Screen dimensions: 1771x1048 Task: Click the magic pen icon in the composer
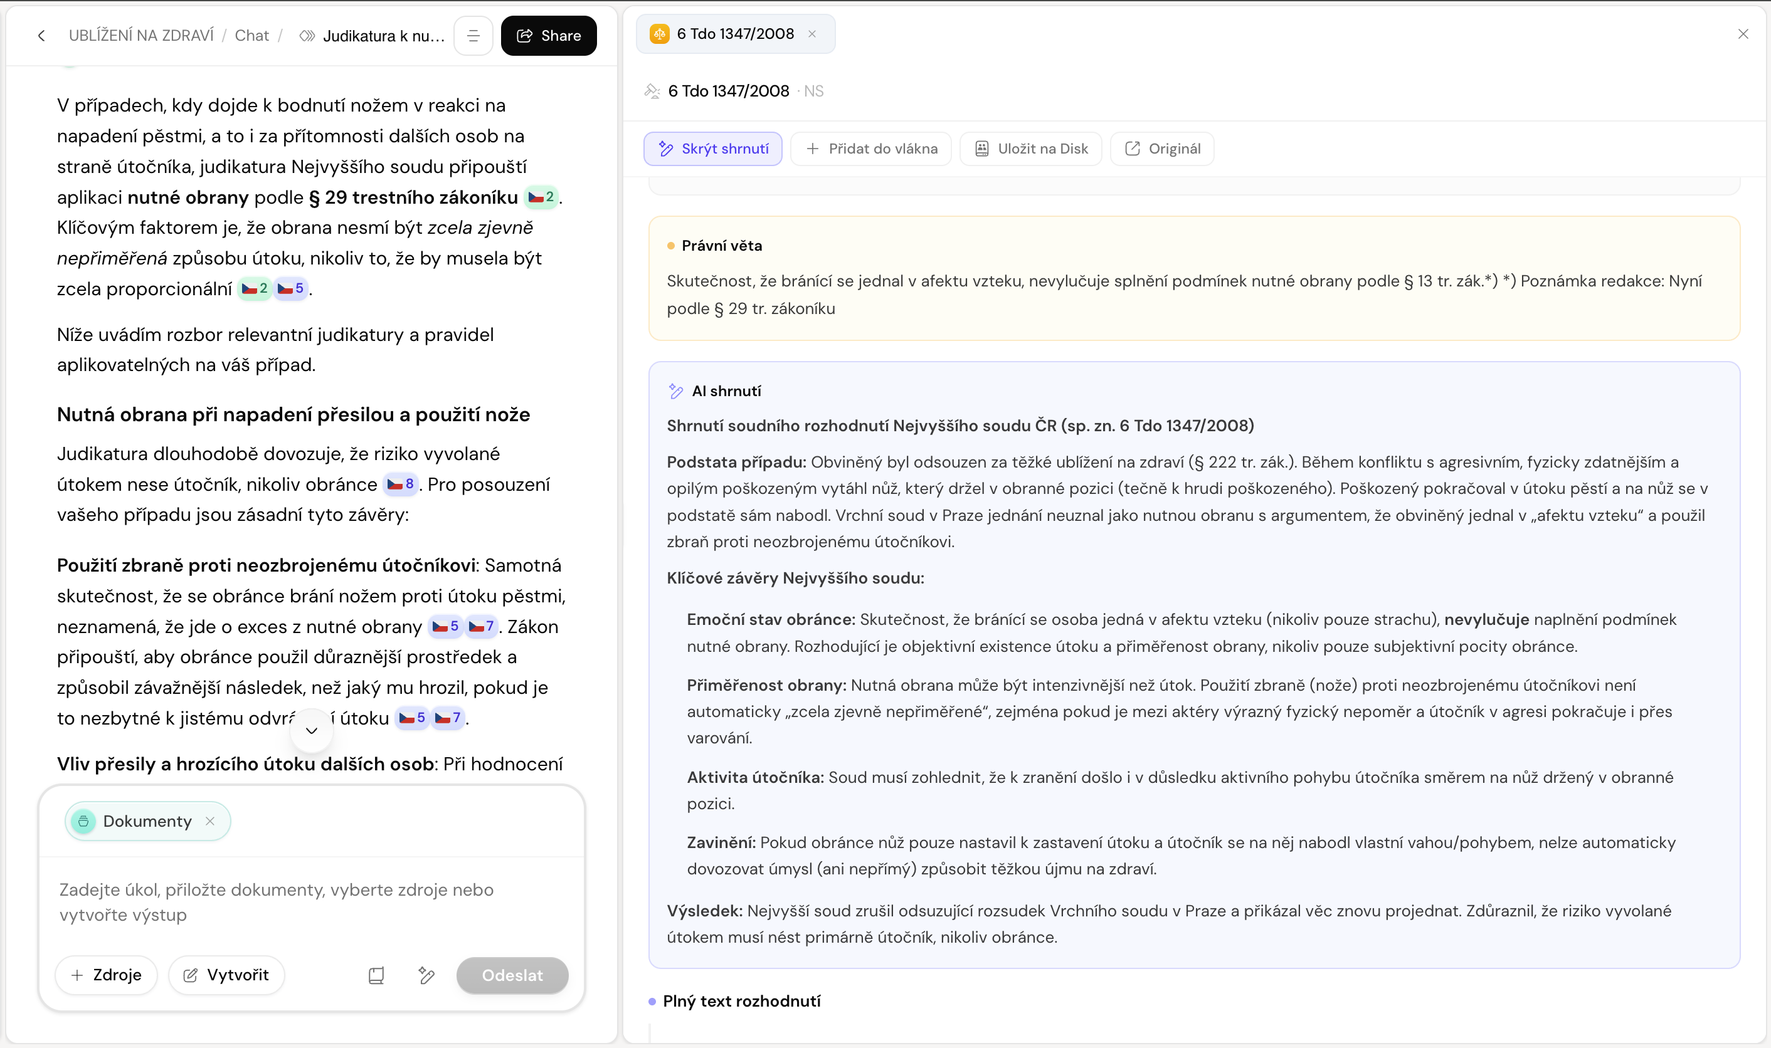(426, 975)
